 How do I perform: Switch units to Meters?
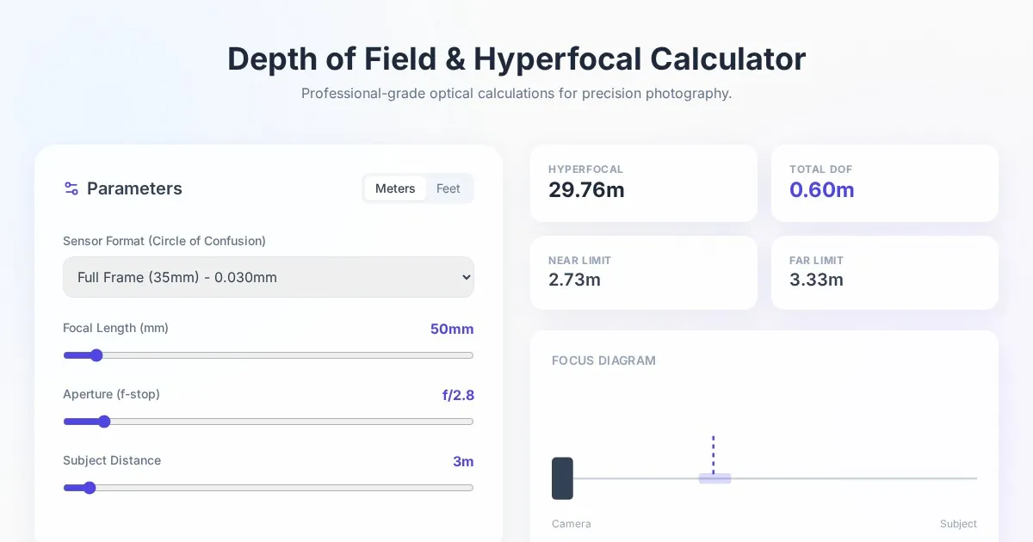pos(395,188)
